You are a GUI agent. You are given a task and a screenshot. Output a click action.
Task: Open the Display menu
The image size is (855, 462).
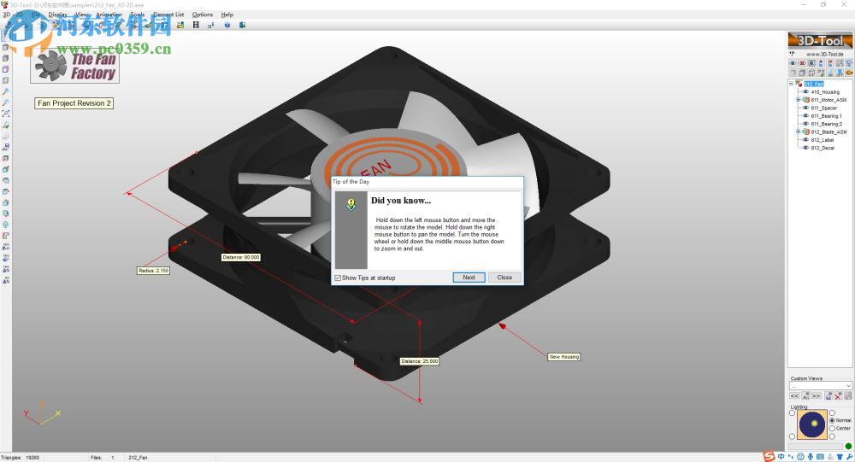click(58, 15)
